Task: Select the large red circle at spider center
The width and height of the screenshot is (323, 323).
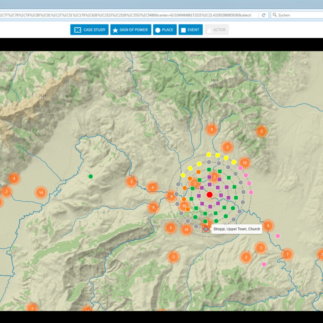Action: point(209,195)
